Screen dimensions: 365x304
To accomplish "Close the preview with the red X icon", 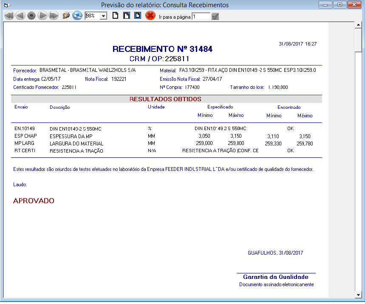I will [x=150, y=16].
